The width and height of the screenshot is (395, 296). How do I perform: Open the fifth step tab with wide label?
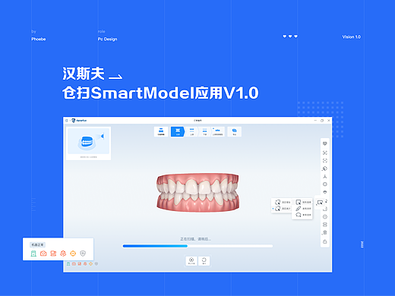coord(218,131)
